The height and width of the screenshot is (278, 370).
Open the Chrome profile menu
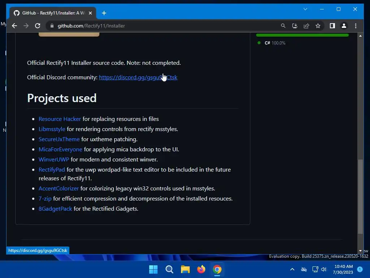pos(344,26)
